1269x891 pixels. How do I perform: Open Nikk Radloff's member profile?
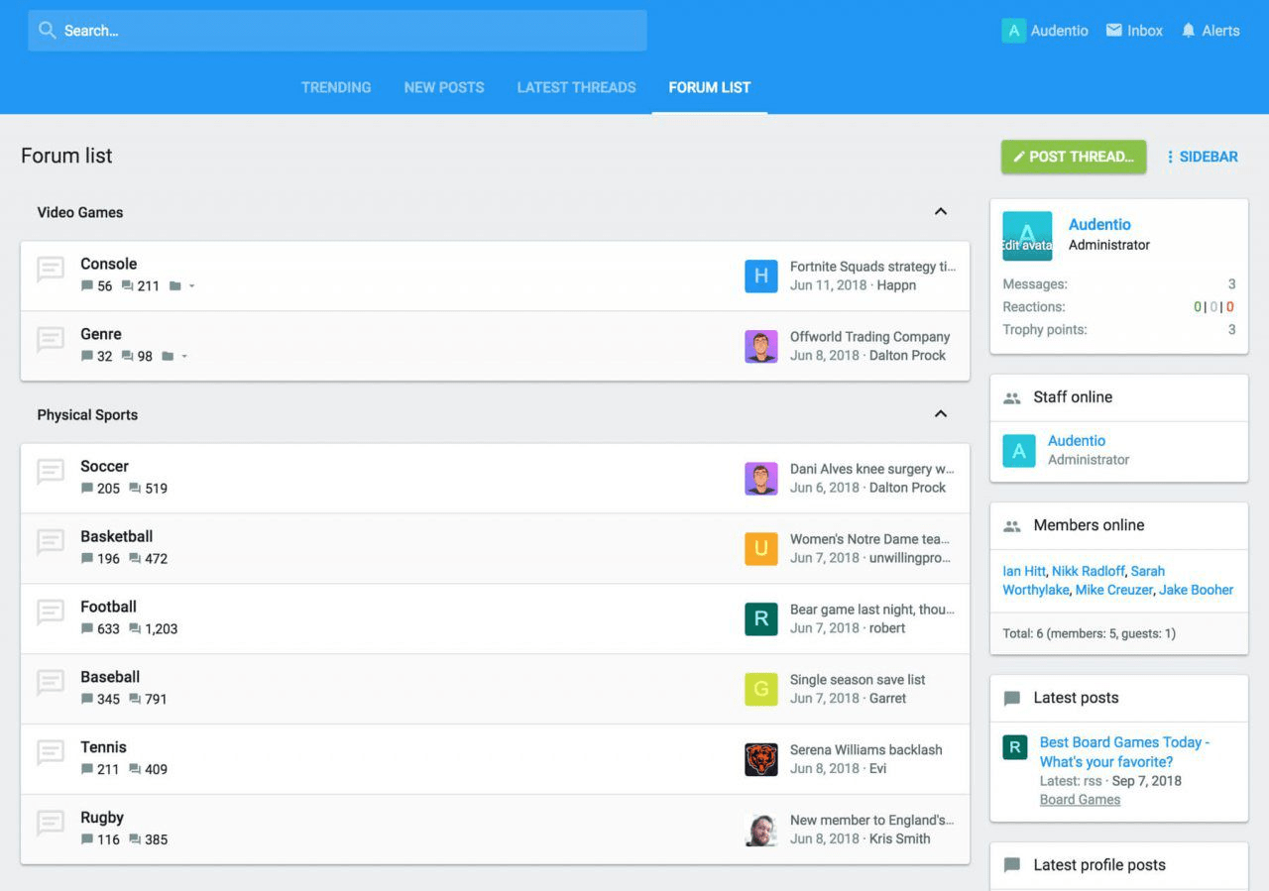coord(1088,571)
